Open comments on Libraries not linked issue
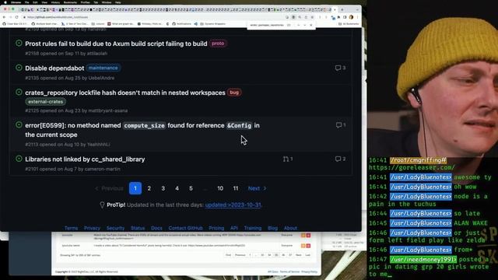The width and height of the screenshot is (498, 280). (340, 159)
